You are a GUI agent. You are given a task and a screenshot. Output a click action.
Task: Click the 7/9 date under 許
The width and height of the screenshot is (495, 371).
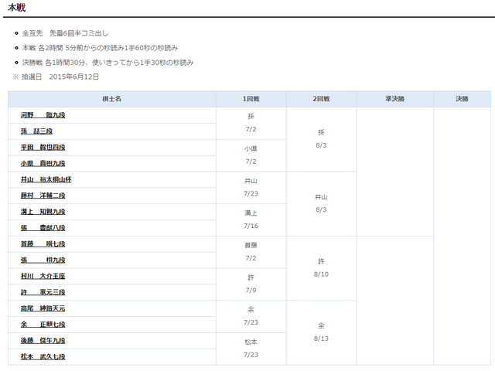(251, 291)
